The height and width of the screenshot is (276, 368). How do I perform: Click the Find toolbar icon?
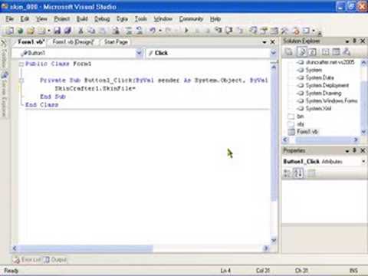[x=117, y=31]
